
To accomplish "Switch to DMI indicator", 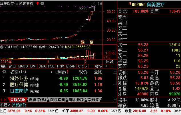I will pos(33,66).
